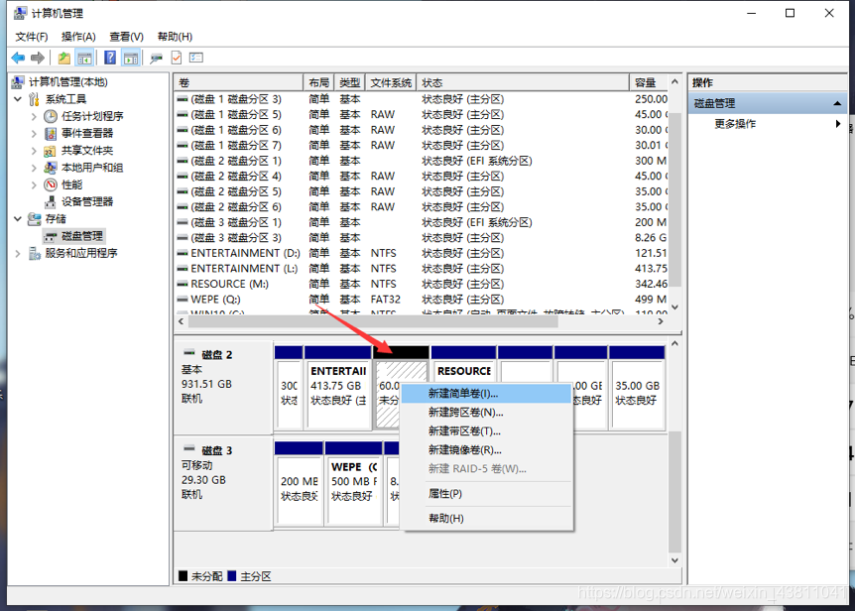Collapse the 系统工具 tree node
The width and height of the screenshot is (855, 611).
pyautogui.click(x=18, y=99)
